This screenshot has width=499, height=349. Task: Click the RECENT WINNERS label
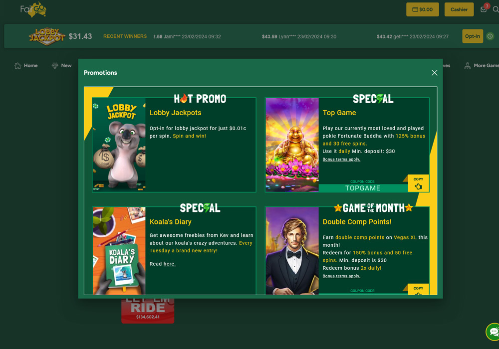(125, 36)
